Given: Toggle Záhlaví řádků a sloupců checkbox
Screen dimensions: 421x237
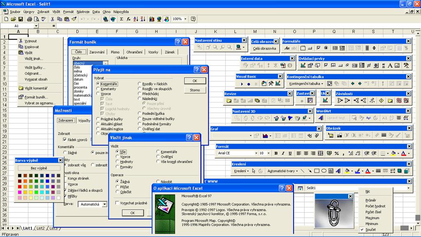Looking at the screenshot, I should (x=65, y=190).
